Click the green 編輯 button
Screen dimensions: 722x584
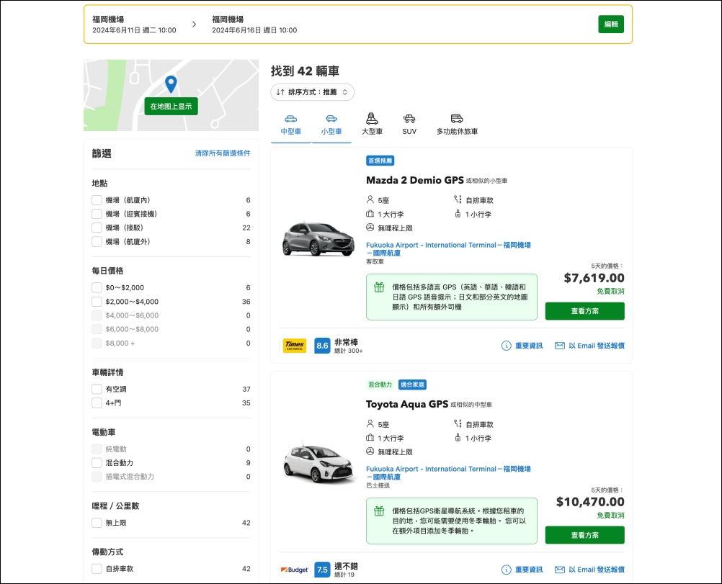click(x=611, y=24)
